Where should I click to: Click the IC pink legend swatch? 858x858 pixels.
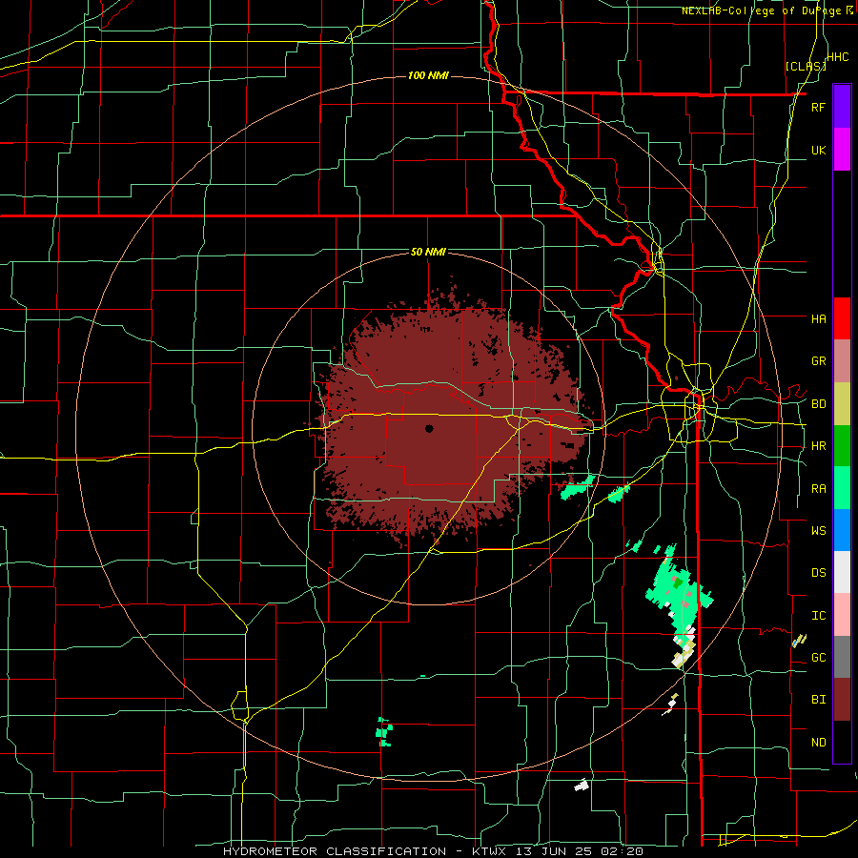click(842, 615)
